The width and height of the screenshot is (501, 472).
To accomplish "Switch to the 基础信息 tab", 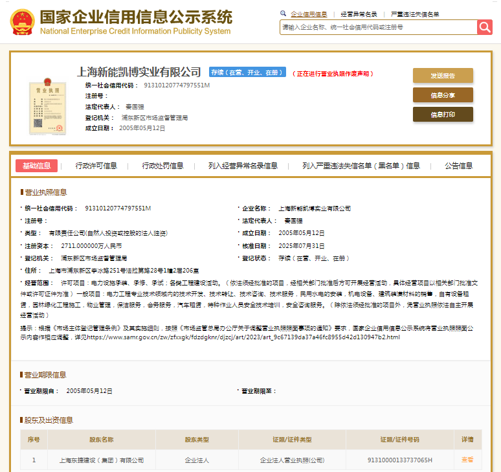I will [x=36, y=166].
